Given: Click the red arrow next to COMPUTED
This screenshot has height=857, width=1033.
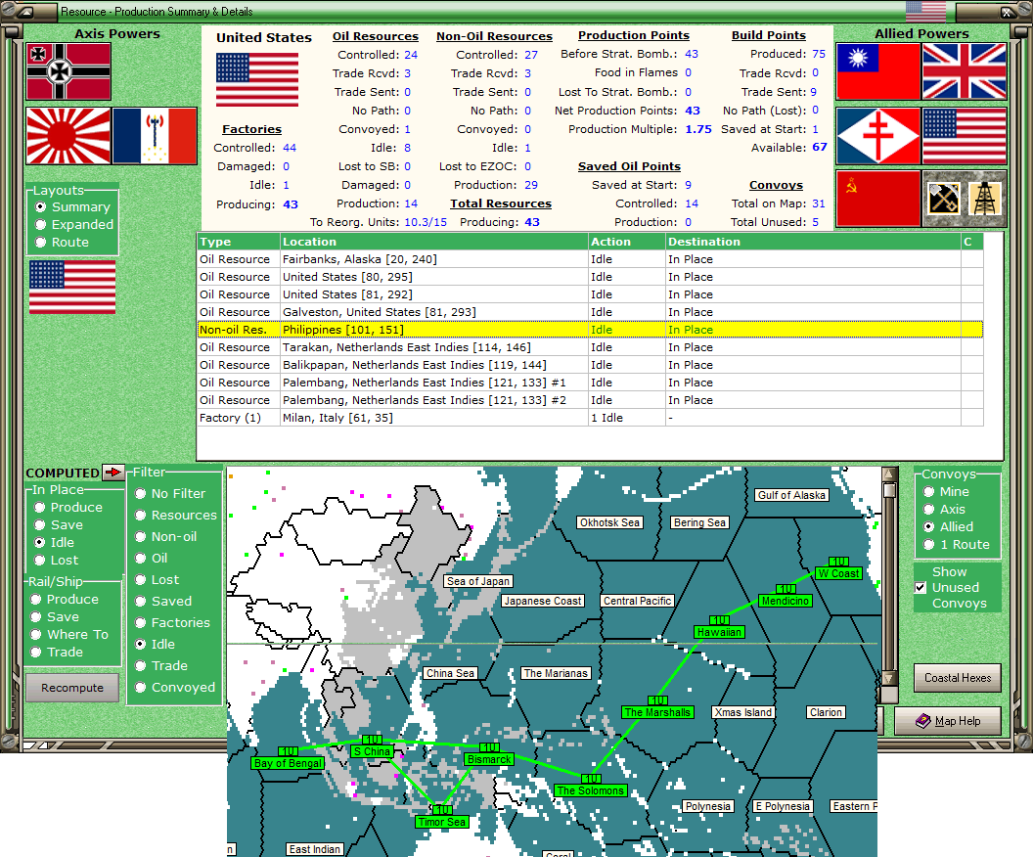Looking at the screenshot, I should click(x=113, y=473).
